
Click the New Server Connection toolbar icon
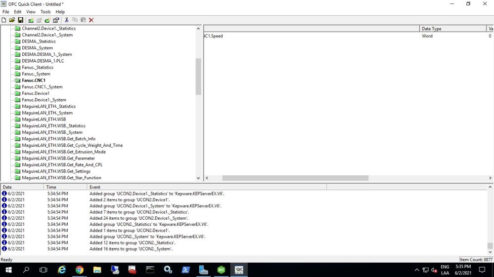coord(31,20)
